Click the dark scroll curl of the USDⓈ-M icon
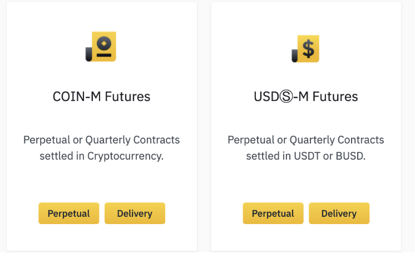The height and width of the screenshot is (259, 415). click(x=295, y=55)
